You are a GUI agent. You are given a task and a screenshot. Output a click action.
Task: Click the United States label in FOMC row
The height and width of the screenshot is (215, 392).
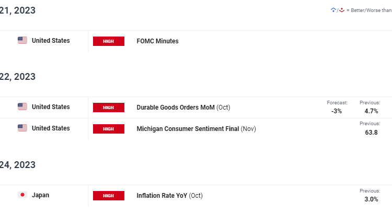click(51, 41)
